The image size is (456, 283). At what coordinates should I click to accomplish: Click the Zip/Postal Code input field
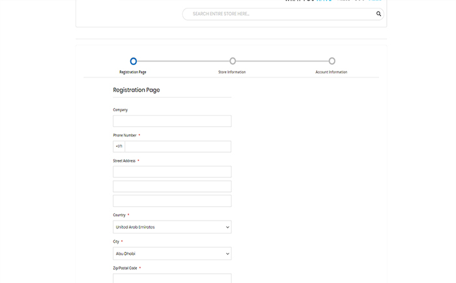(172, 278)
